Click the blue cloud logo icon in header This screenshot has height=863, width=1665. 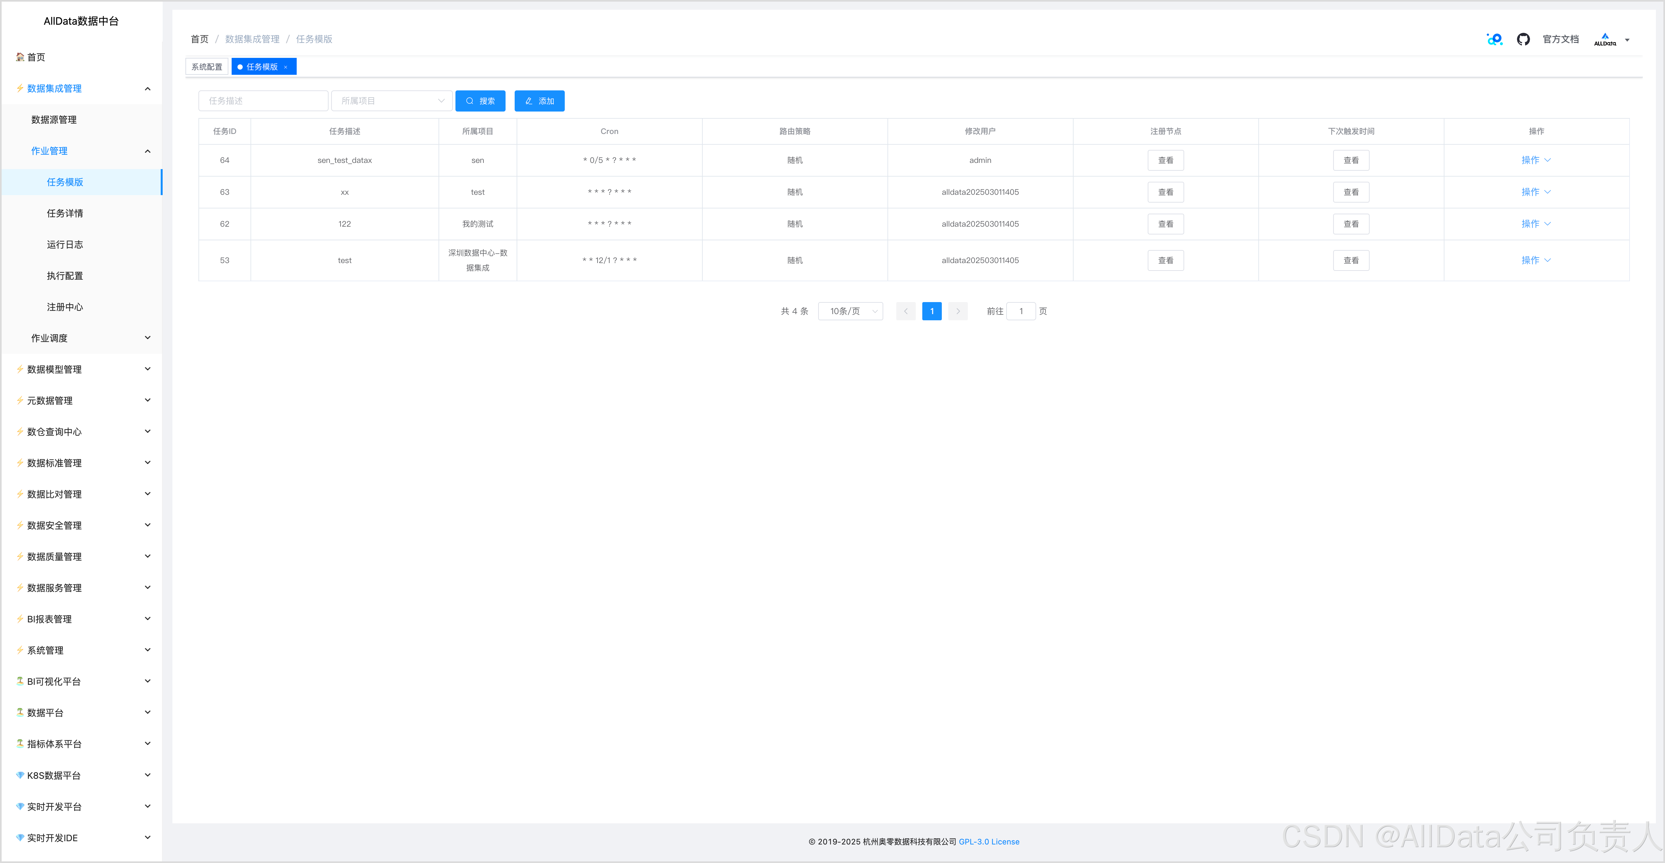click(1494, 39)
